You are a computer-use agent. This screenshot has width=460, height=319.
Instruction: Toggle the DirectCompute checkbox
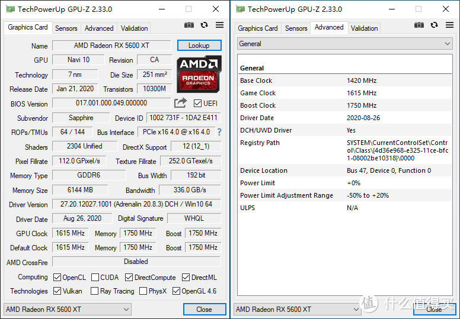click(129, 277)
